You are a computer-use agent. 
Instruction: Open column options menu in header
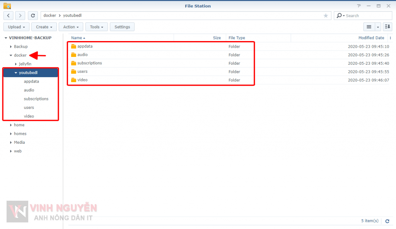point(390,38)
